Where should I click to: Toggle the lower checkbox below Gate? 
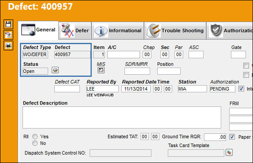point(246,75)
